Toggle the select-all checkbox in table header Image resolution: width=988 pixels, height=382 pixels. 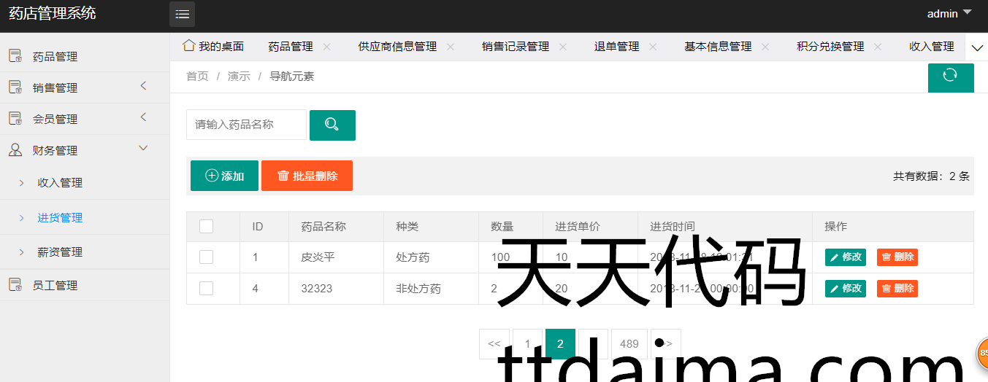(206, 227)
